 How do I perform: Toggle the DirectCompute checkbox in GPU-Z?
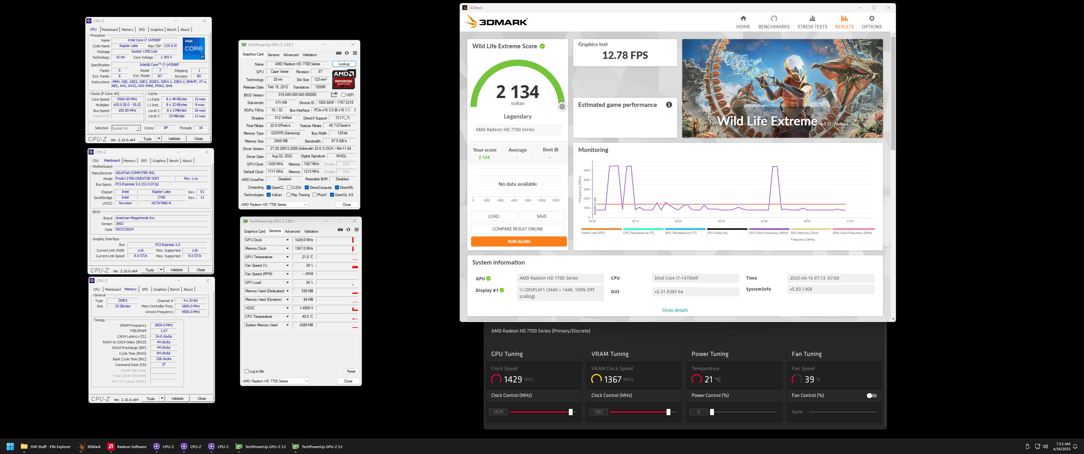(x=307, y=187)
